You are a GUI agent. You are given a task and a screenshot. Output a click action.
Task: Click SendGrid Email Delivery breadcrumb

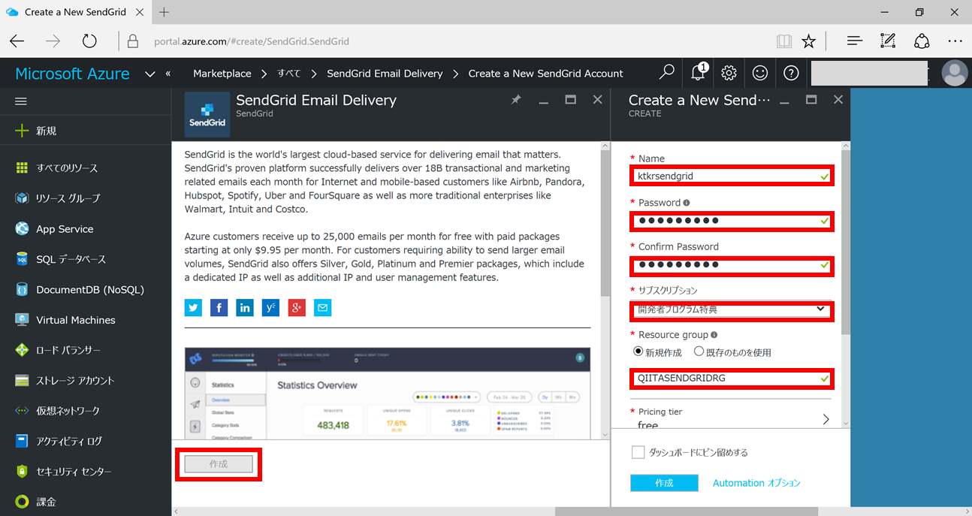pos(385,74)
